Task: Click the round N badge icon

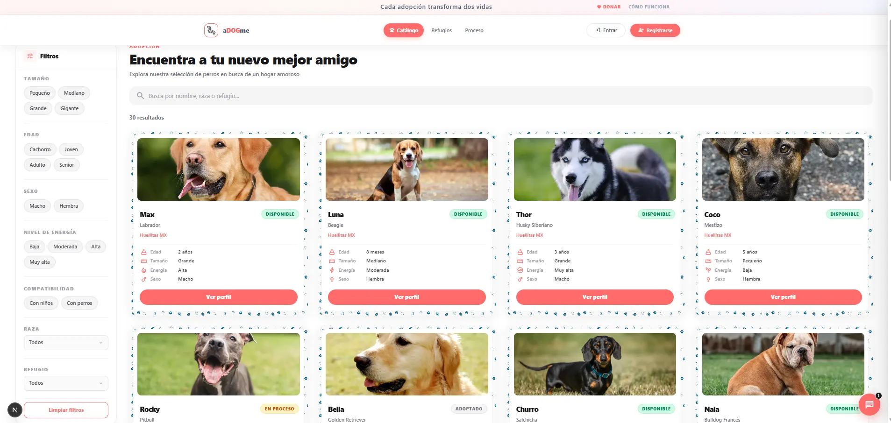Action: tap(15, 410)
